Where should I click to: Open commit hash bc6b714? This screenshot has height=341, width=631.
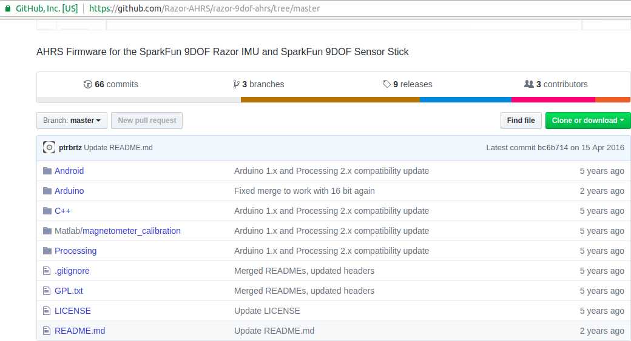click(553, 148)
